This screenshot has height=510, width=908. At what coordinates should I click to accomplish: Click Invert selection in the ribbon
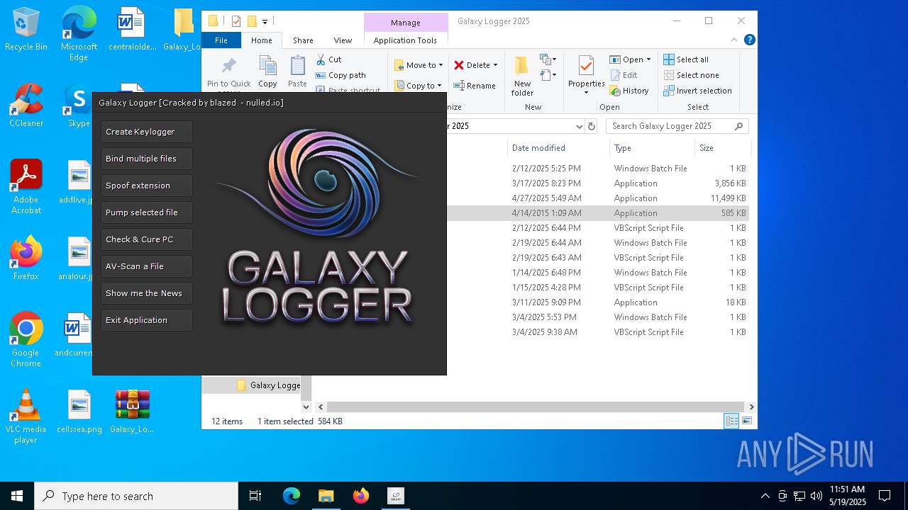pyautogui.click(x=697, y=91)
